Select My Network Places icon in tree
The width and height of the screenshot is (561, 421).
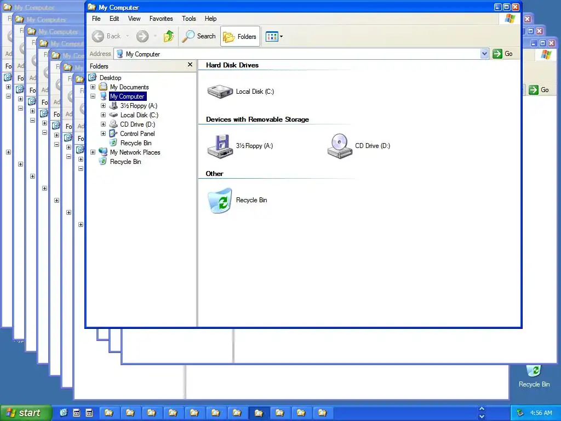click(103, 152)
